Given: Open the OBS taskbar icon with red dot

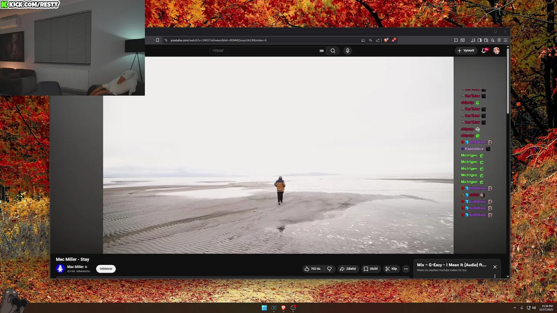Looking at the screenshot, I should pos(294,308).
